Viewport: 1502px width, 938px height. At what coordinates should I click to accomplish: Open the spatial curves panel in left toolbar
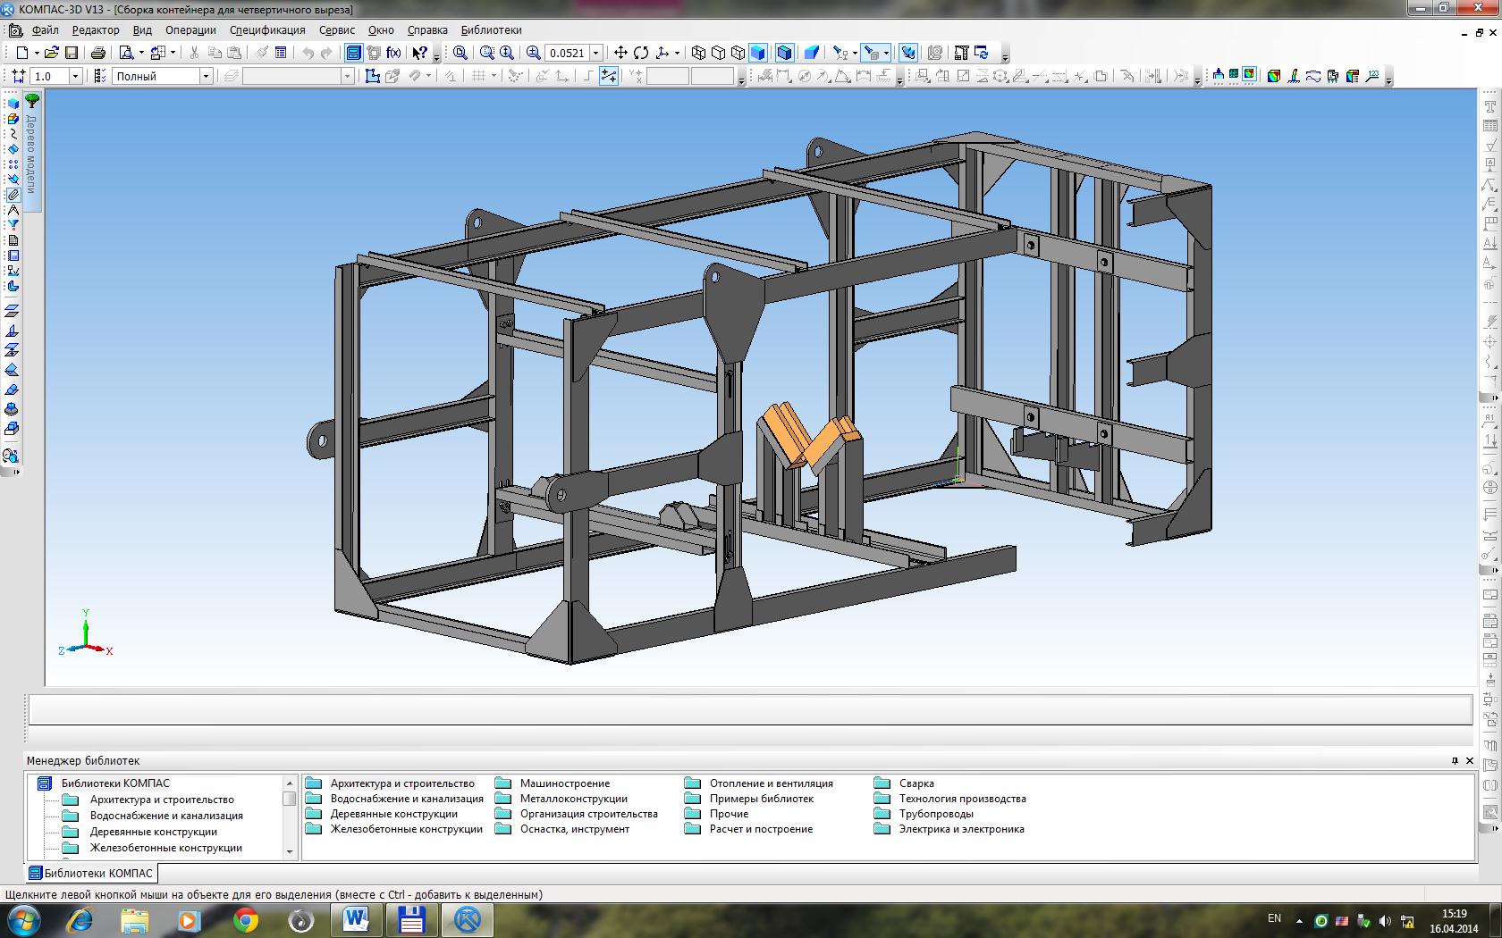click(x=13, y=133)
